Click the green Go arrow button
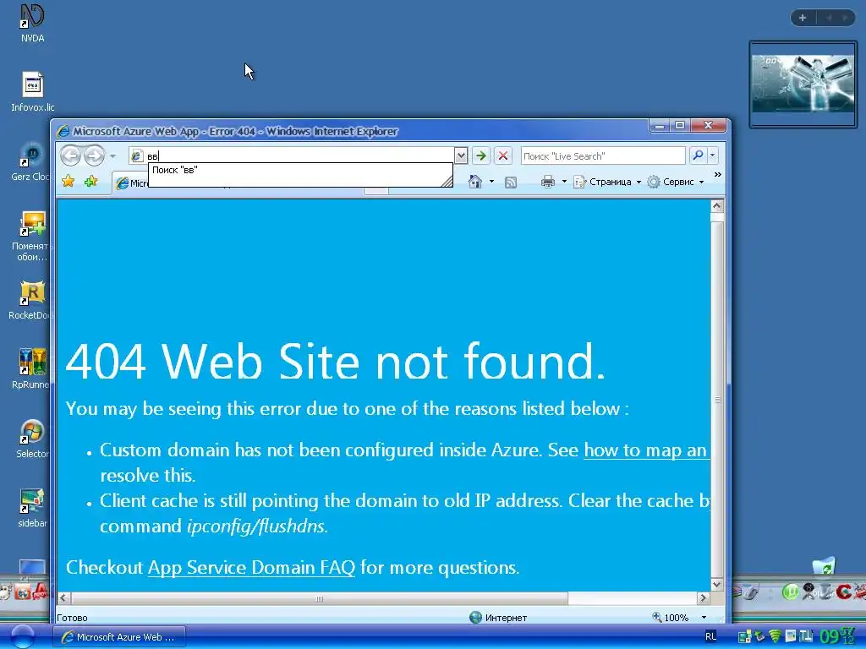Image resolution: width=866 pixels, height=649 pixels. coord(481,156)
